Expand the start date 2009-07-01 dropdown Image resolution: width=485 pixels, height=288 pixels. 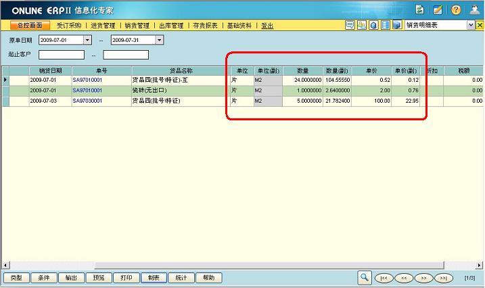coord(87,40)
